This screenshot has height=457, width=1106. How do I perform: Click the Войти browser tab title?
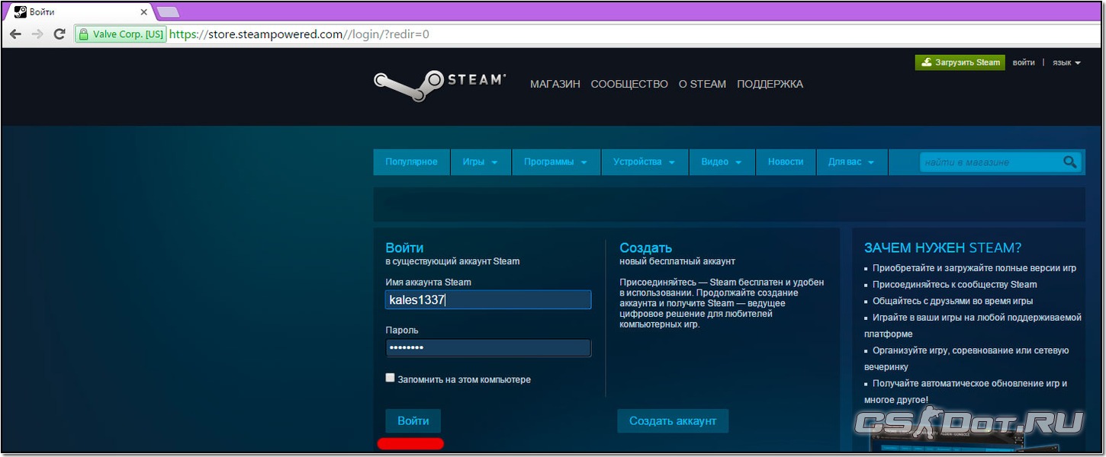coord(42,12)
